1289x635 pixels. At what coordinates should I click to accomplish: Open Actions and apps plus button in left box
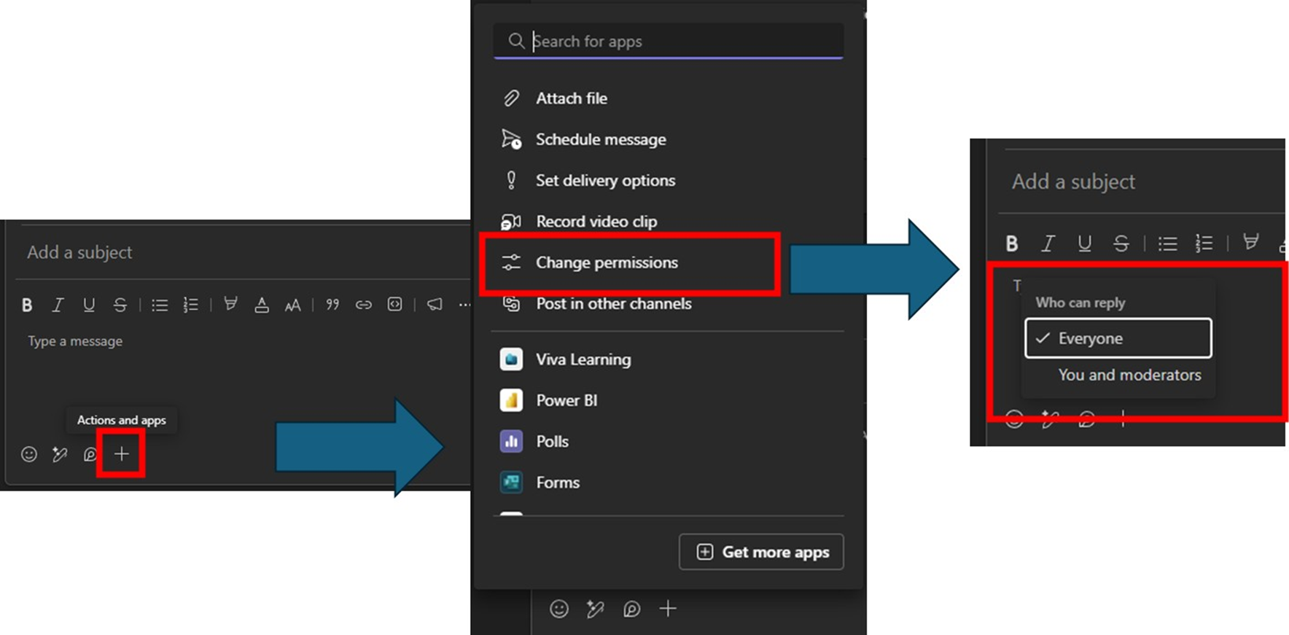click(121, 454)
